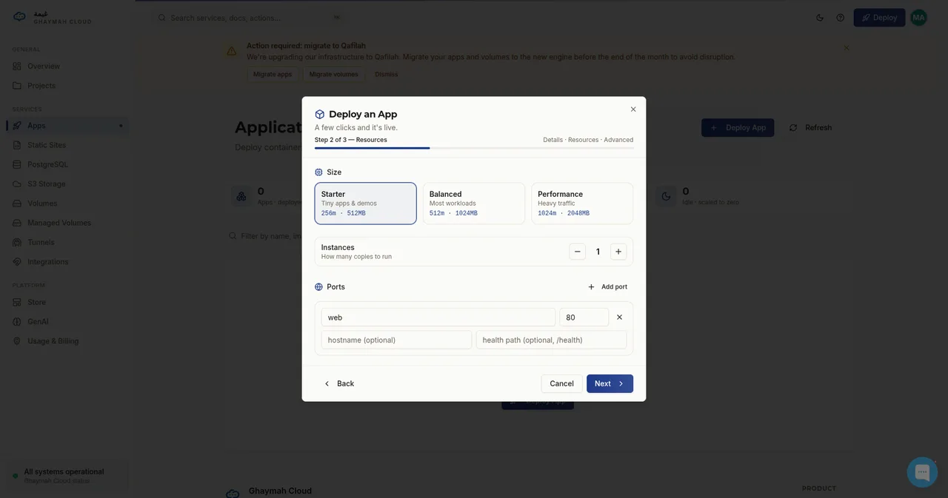The width and height of the screenshot is (948, 498).
Task: Click Add port in Ports section
Action: click(x=607, y=287)
